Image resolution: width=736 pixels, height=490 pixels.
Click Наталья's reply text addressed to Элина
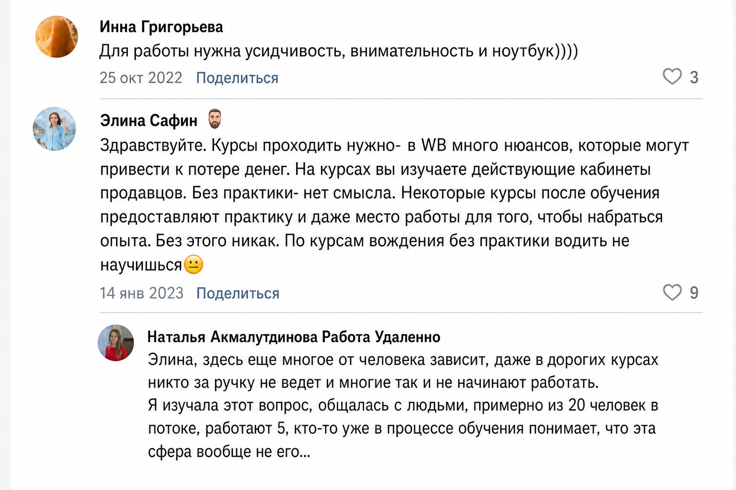coord(403,405)
